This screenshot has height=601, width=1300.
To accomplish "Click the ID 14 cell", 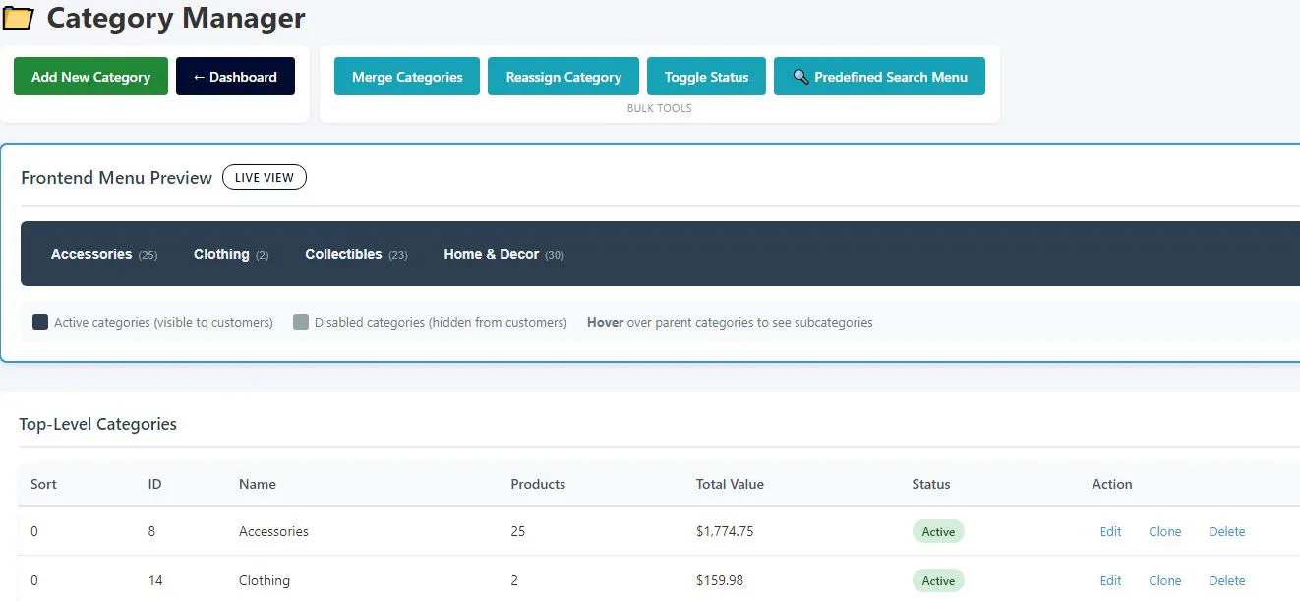I will (x=155, y=580).
